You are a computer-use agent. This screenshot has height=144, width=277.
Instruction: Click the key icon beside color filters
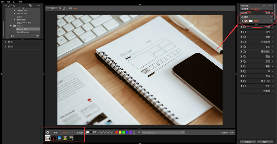(x=138, y=133)
